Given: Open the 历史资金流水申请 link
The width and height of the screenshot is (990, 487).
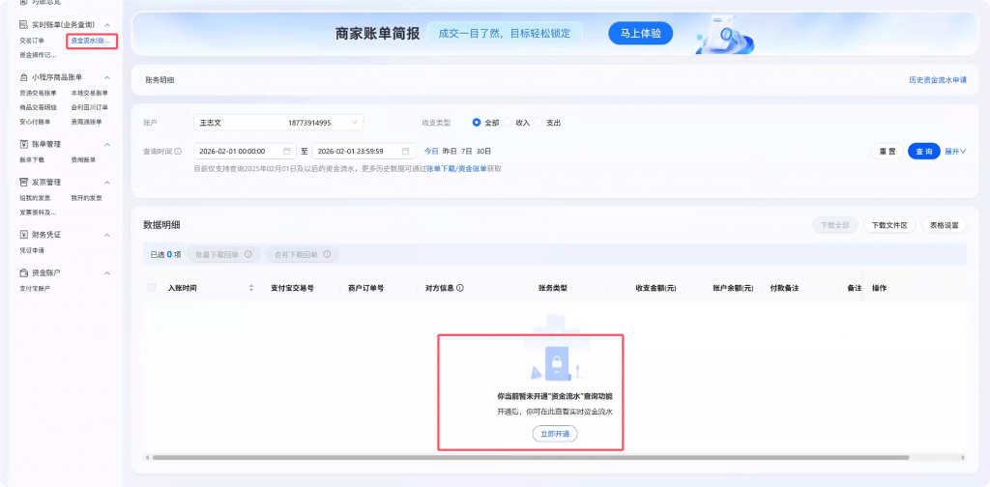Looking at the screenshot, I should [937, 80].
